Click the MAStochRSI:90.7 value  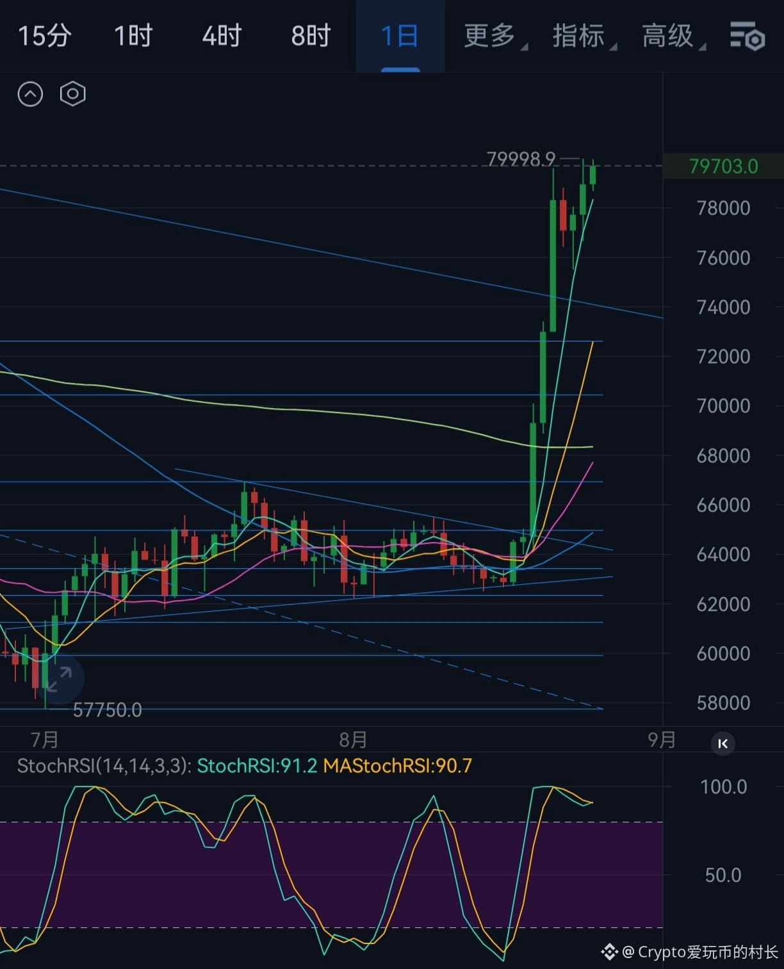397,765
